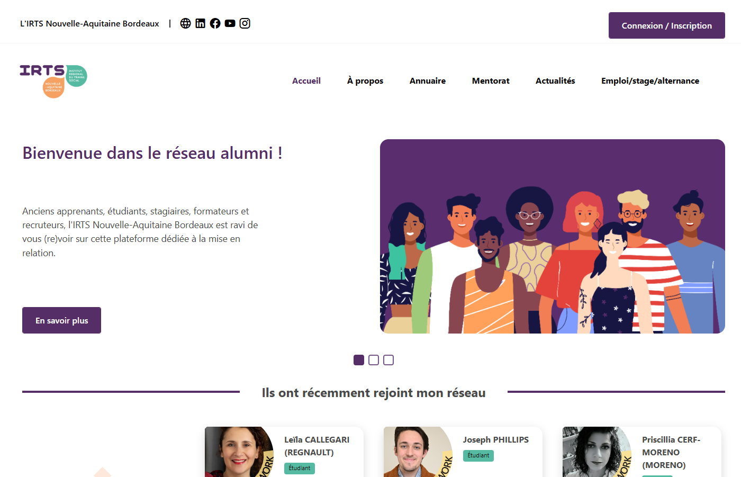This screenshot has height=477, width=741.
Task: Open the YouTube icon link
Action: [230, 23]
